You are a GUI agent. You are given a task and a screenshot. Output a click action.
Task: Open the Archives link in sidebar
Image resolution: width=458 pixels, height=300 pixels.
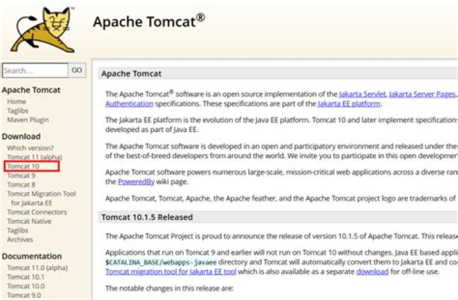[x=20, y=240]
